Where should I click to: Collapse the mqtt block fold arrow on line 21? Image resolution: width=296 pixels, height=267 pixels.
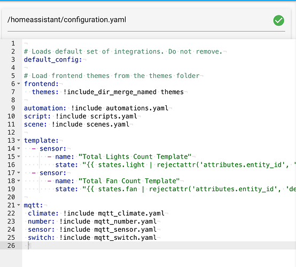point(19,205)
